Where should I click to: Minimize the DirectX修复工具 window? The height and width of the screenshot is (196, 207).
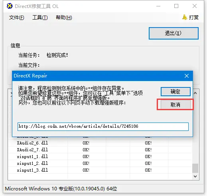point(158,6)
